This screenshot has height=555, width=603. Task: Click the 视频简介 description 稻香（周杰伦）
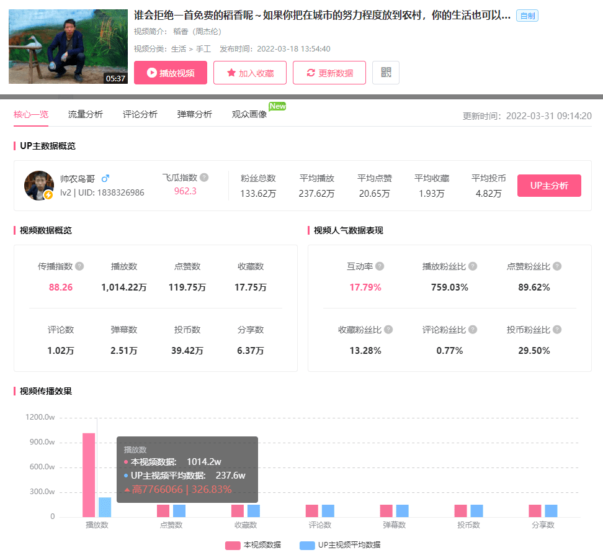point(197,32)
